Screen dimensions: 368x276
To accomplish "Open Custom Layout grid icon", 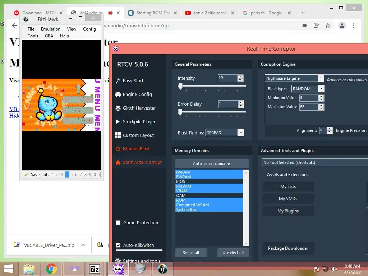I will 118,135.
